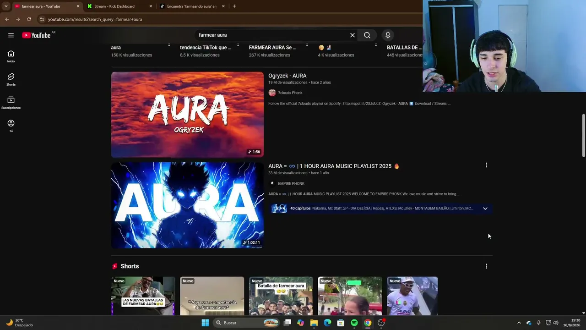Click the '33 M de visualizaciones' text

click(288, 173)
